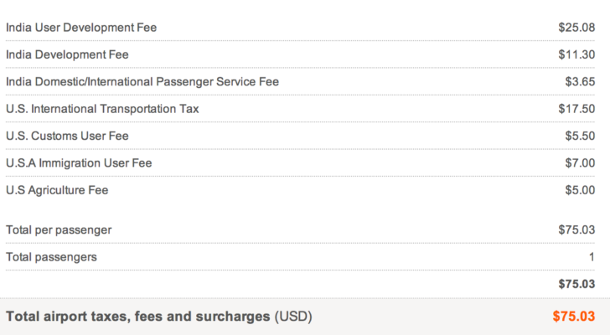Click the U.S. Customs User Fee label
Screen dimensions: 610x335
(67, 136)
